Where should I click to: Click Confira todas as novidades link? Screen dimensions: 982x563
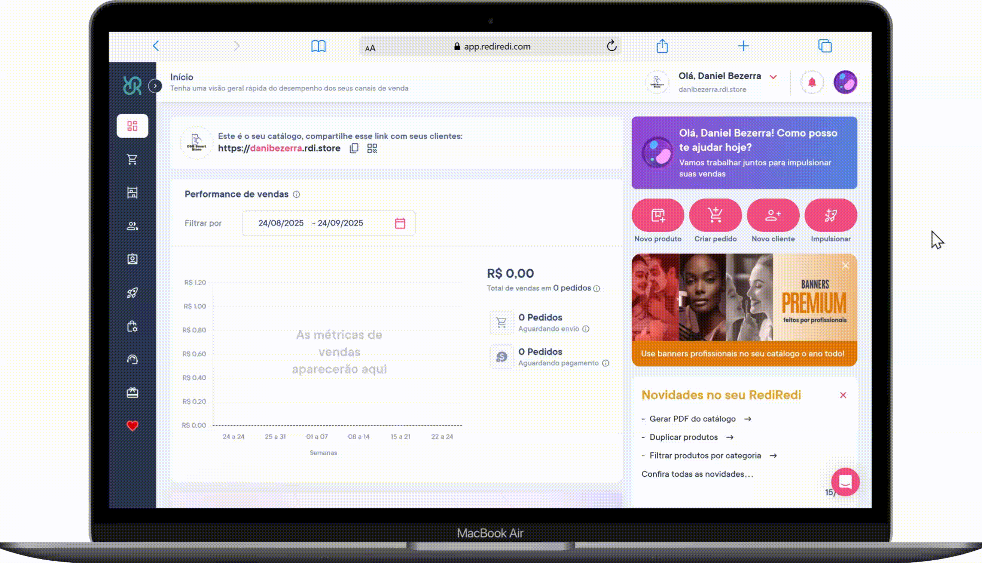coord(697,474)
